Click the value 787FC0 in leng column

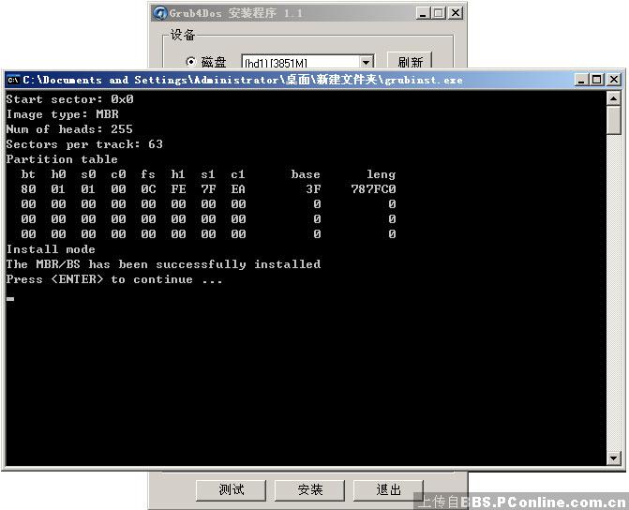373,189
